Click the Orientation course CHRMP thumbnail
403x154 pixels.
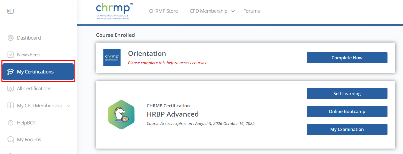(x=112, y=58)
